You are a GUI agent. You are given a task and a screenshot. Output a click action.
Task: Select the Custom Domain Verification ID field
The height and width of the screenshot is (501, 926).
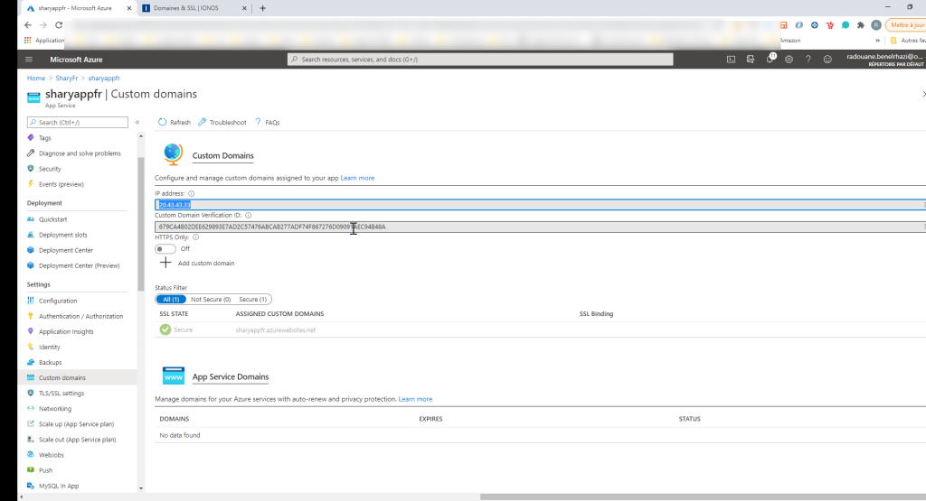(540, 227)
